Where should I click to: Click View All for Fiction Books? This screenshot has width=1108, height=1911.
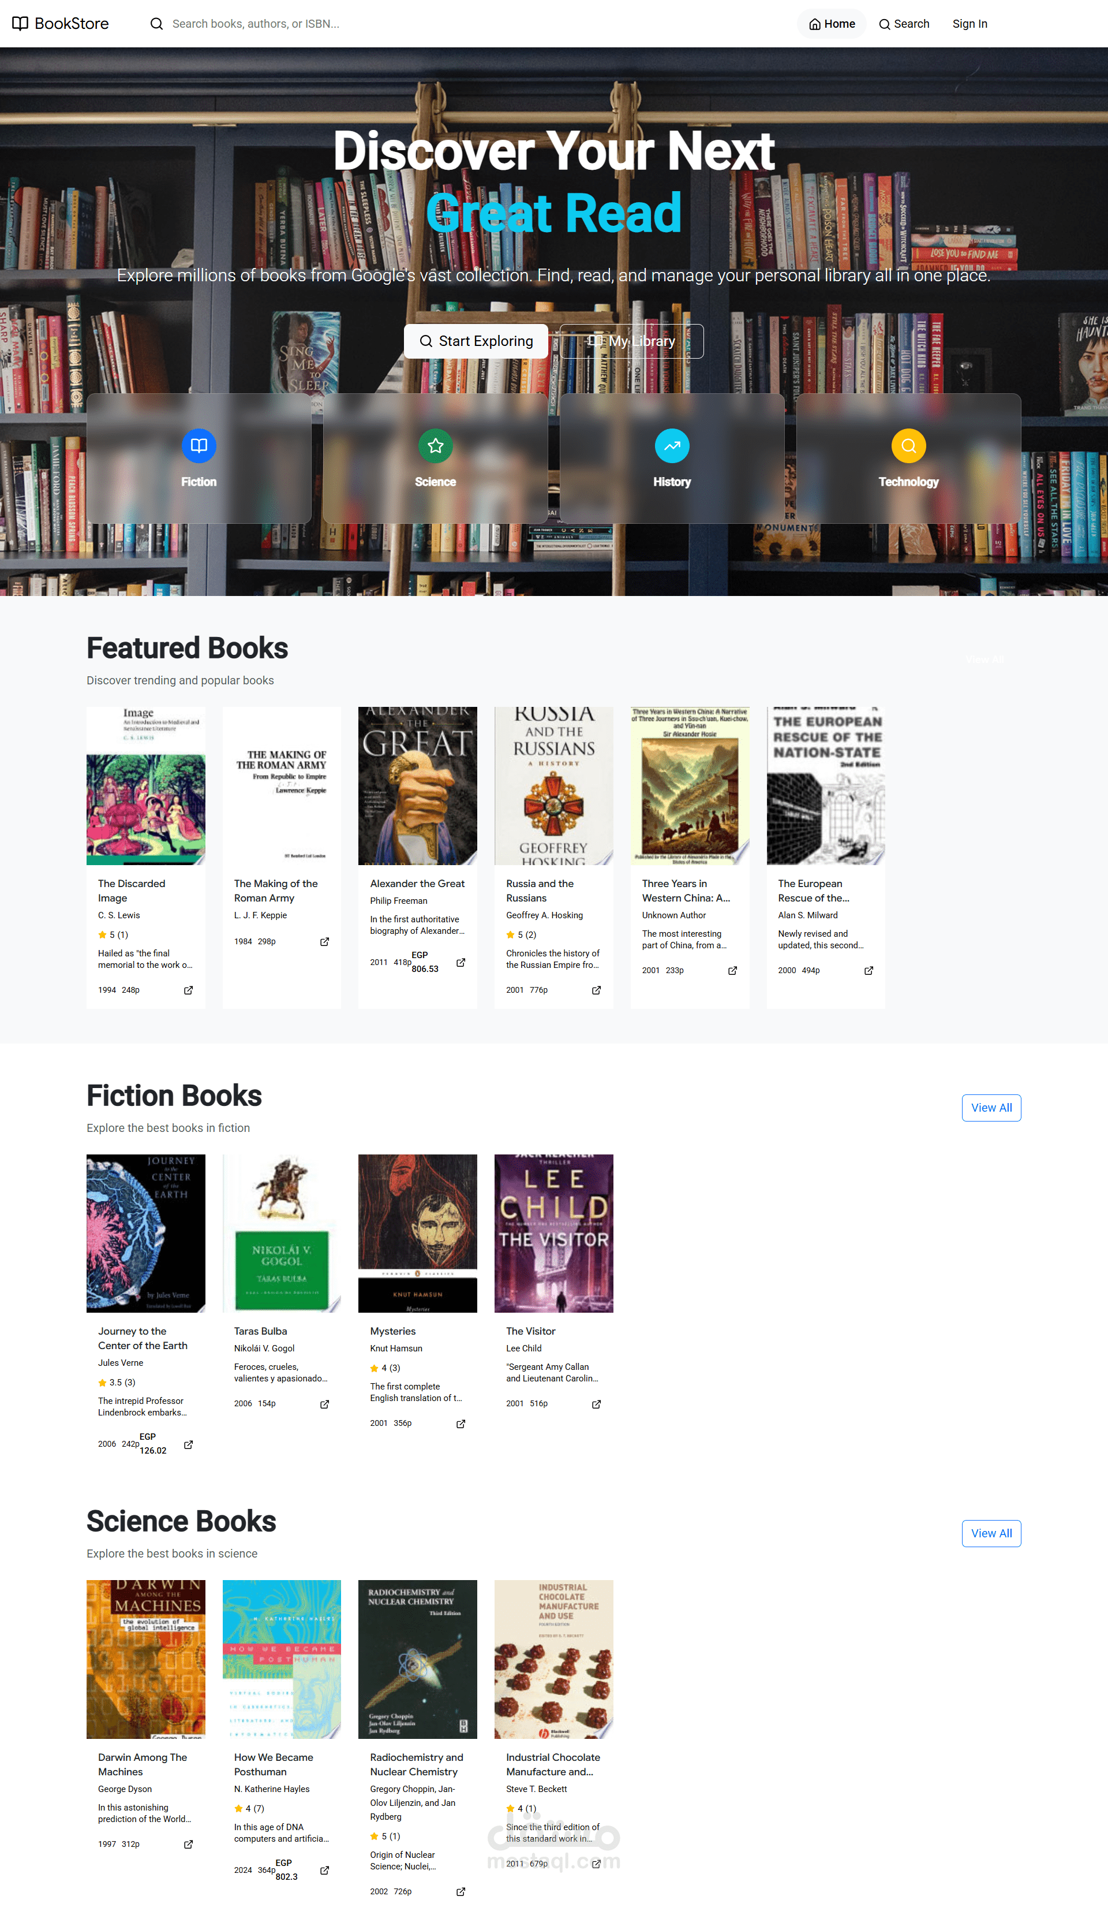pyautogui.click(x=990, y=1108)
